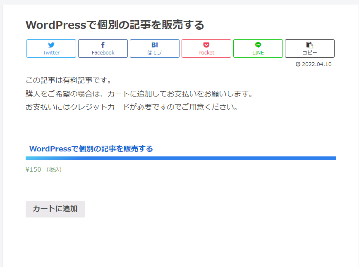
Task: Send the article via the LINE button
Action: point(258,48)
